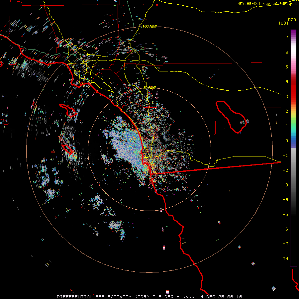Click the -3 value on color scale

(285, 185)
